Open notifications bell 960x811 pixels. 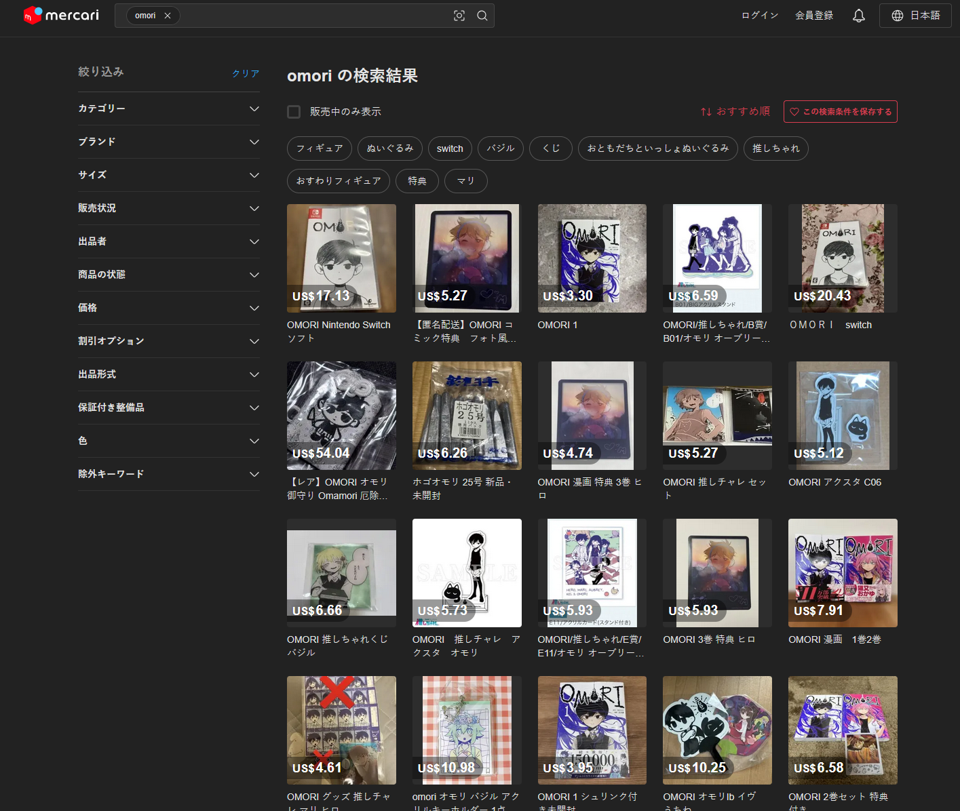[859, 16]
